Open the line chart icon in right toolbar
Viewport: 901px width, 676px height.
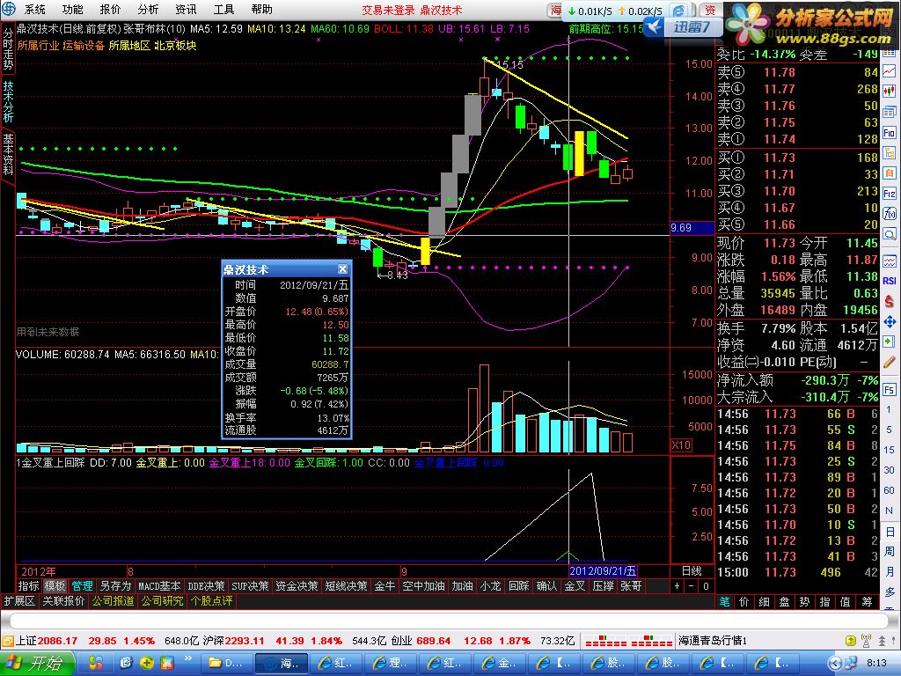[889, 71]
